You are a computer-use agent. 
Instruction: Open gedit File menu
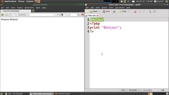(87, 8)
